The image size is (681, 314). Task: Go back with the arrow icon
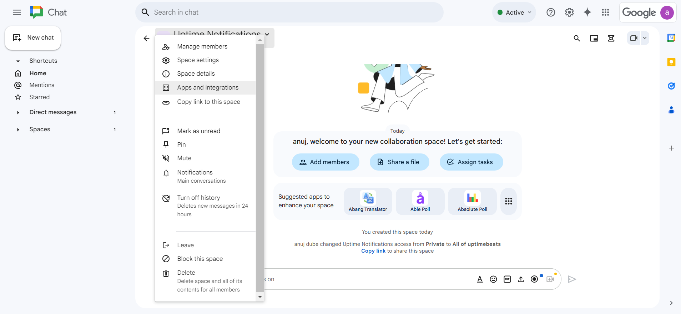coord(146,38)
